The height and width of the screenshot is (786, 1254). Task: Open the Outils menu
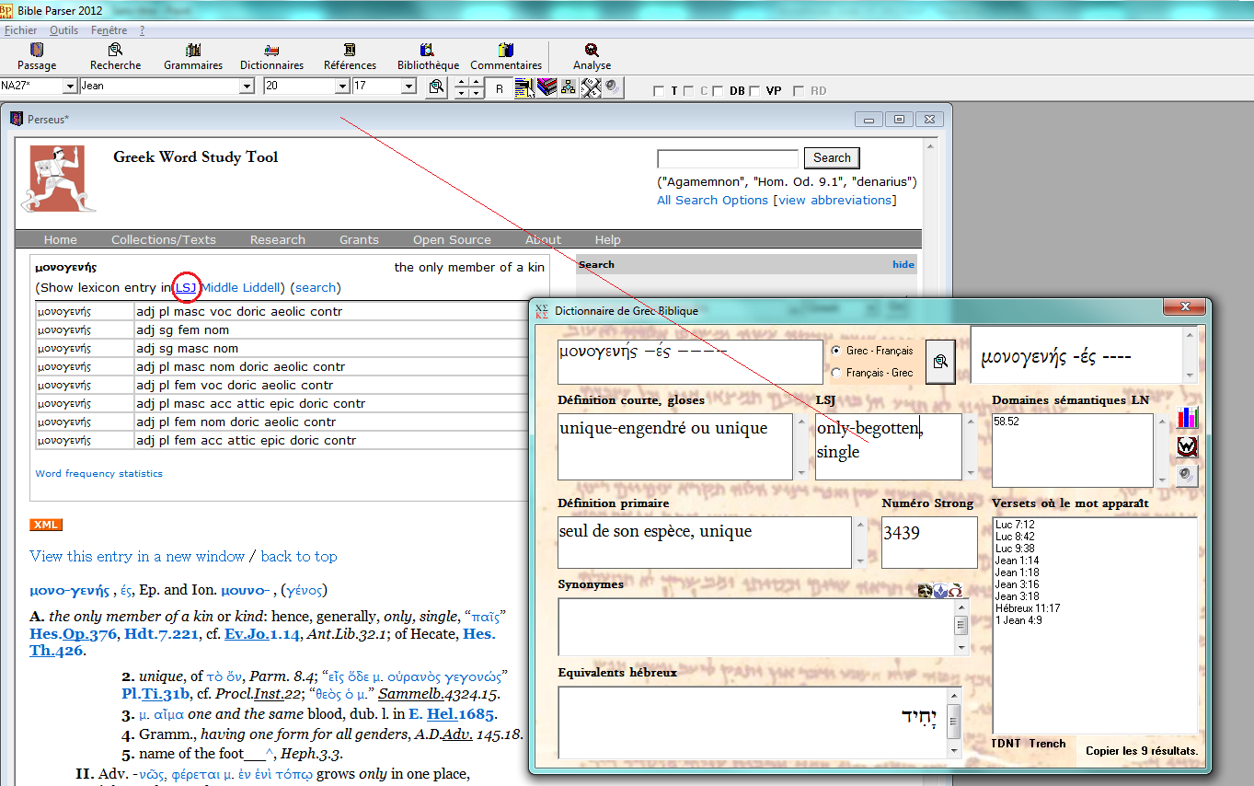click(x=64, y=30)
